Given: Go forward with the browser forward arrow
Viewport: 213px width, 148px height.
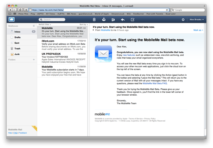Looking at the screenshot, I should [14, 10].
